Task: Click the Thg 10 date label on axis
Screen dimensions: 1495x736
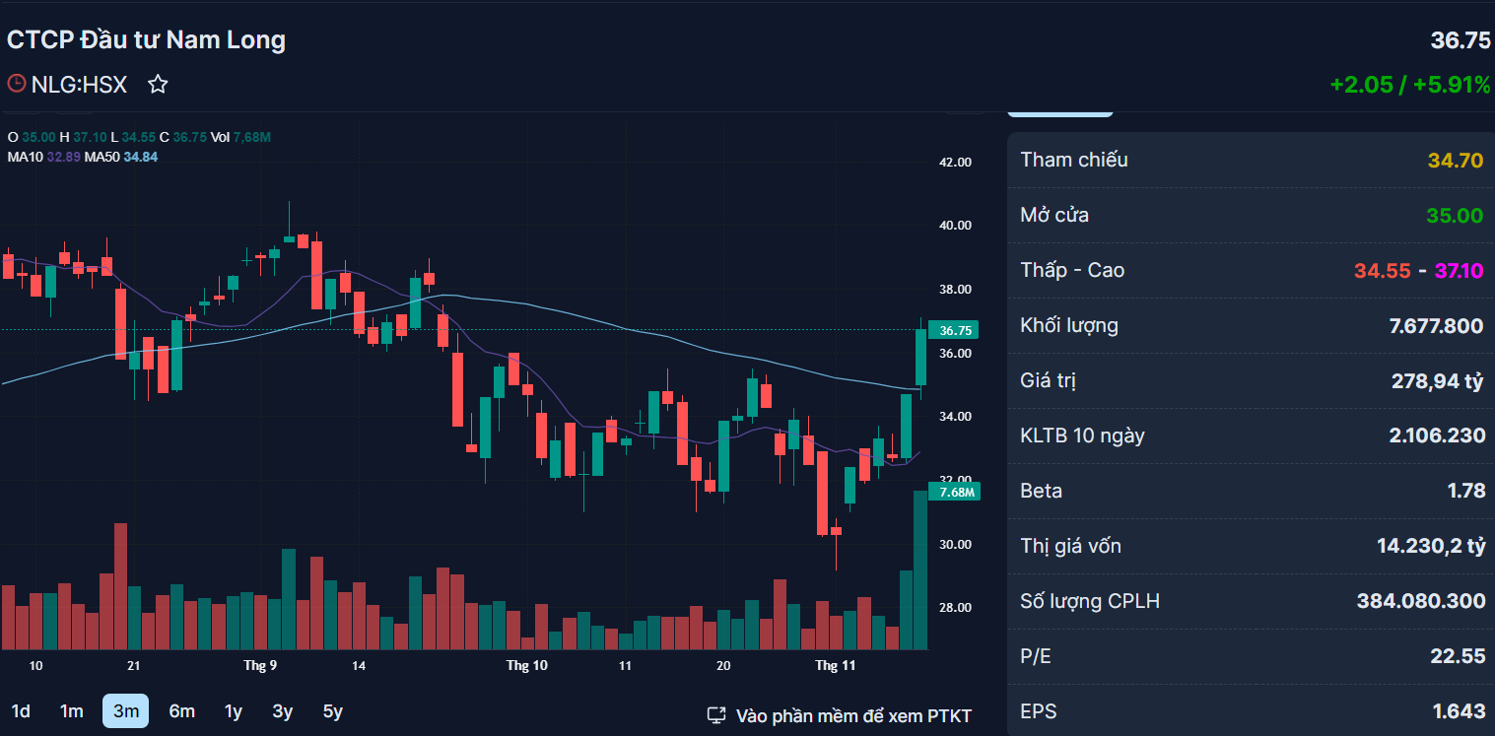Action: pyautogui.click(x=526, y=666)
